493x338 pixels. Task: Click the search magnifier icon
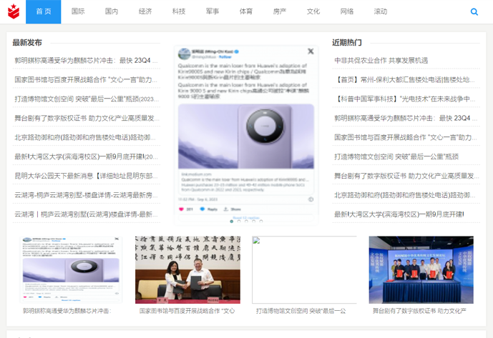474,12
